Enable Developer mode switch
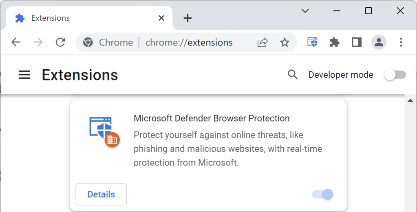The width and height of the screenshot is (417, 212). (x=395, y=75)
